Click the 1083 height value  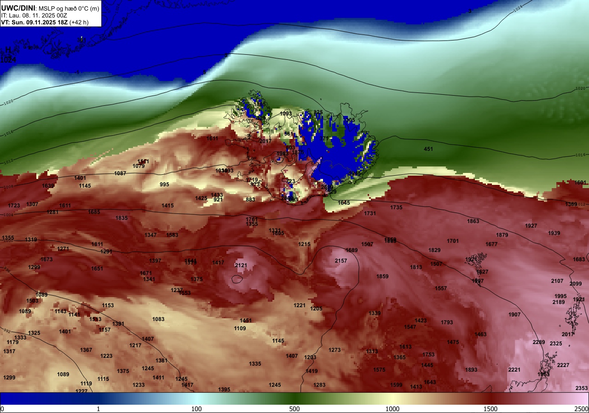pyautogui.click(x=158, y=319)
